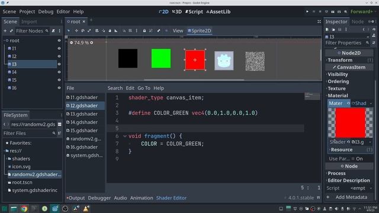Select the Rotate Mode tool
Viewport: 379px width, 213px height.
[x=83, y=31]
